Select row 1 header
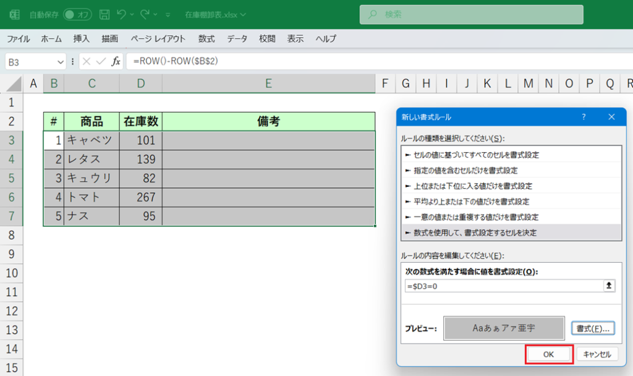 [11, 102]
